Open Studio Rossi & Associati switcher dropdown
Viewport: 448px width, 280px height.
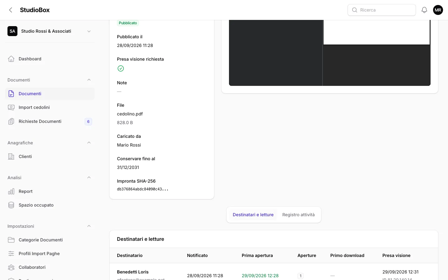(x=50, y=31)
